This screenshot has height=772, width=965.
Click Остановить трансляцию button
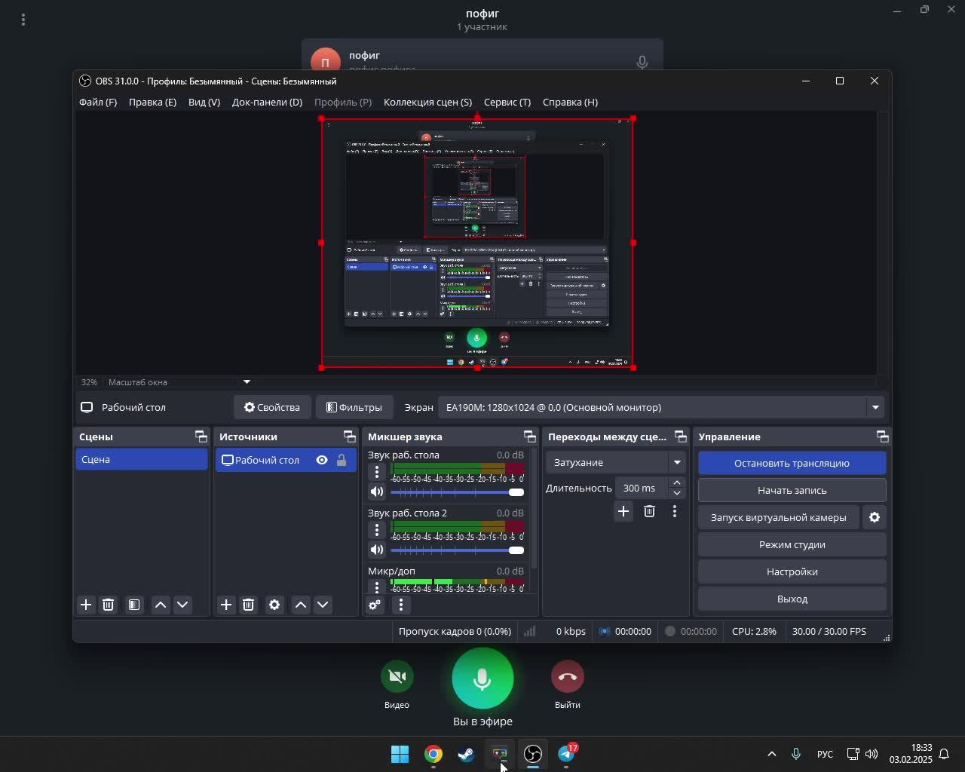pos(792,463)
